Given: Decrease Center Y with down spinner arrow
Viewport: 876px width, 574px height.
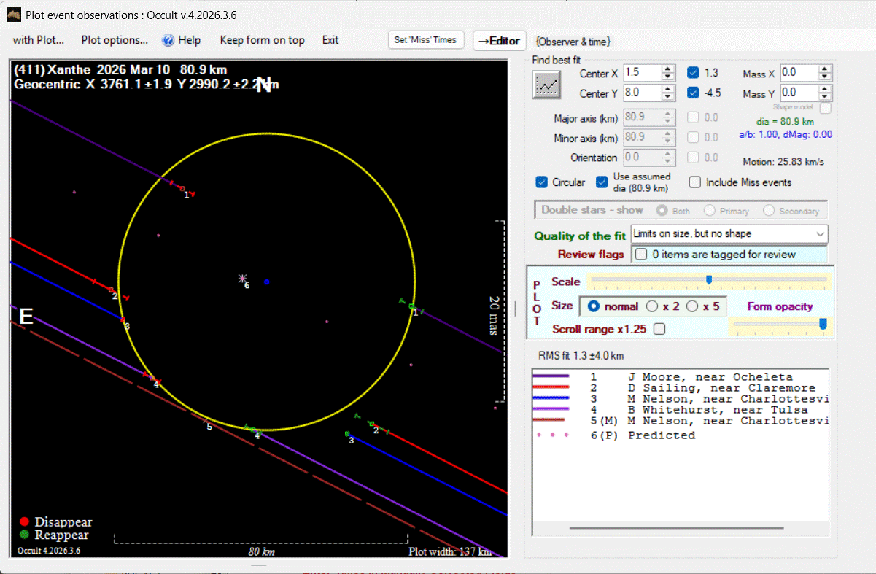Looking at the screenshot, I should [667, 97].
